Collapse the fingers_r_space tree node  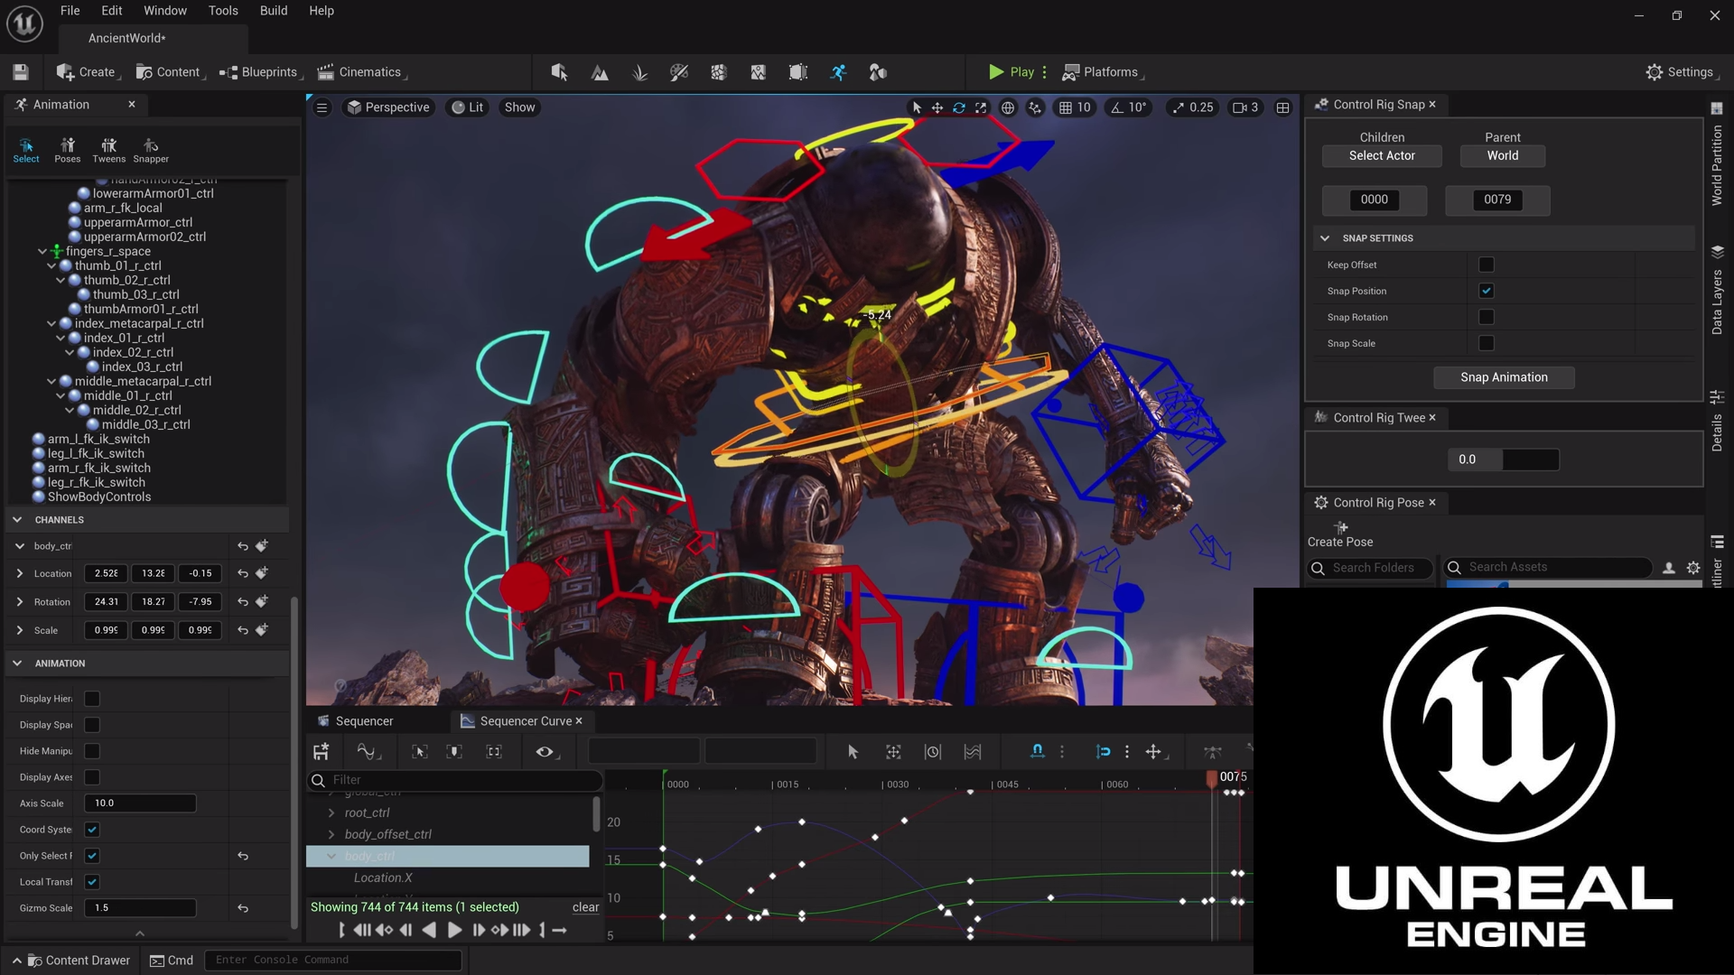click(x=42, y=251)
